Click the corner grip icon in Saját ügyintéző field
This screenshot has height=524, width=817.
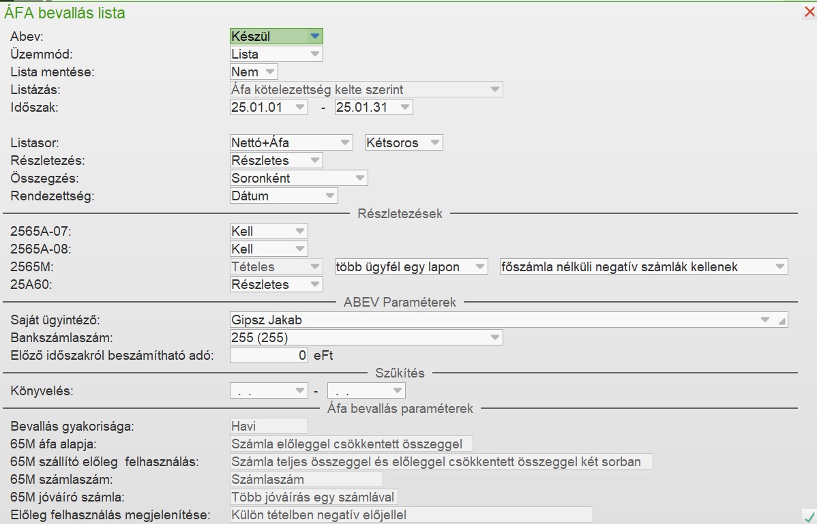click(x=782, y=321)
